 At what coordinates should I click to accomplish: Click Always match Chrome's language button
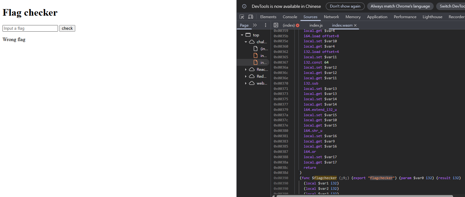(400, 6)
